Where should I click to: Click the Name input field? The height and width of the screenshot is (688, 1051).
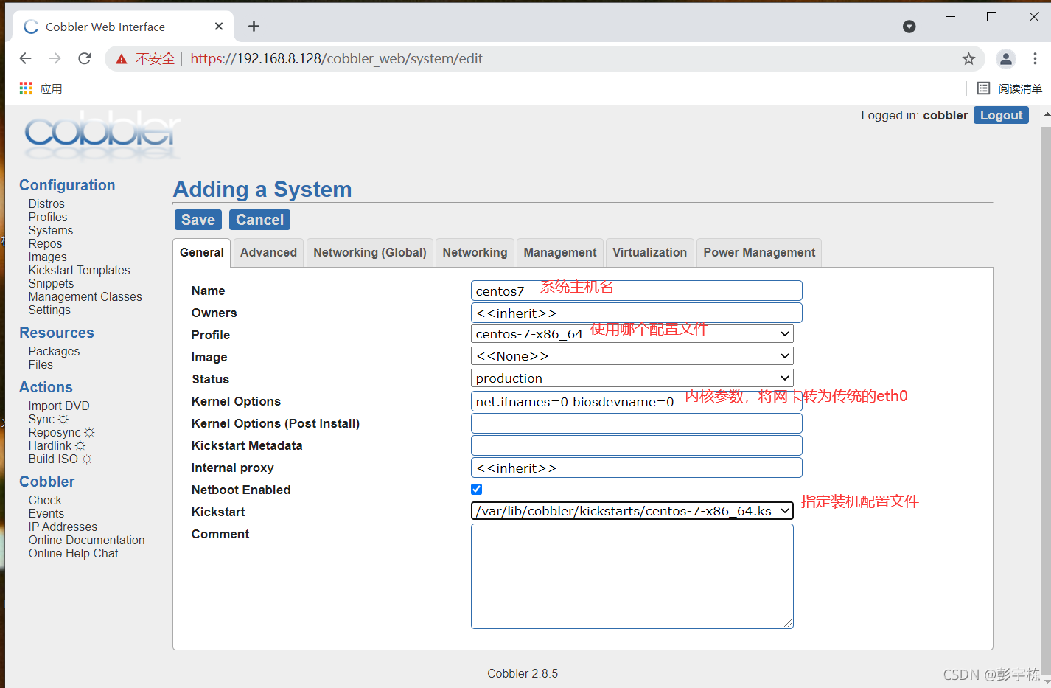(637, 291)
